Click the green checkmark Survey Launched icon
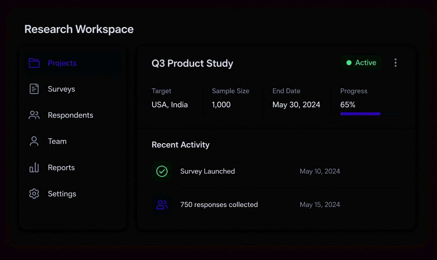 (x=162, y=171)
